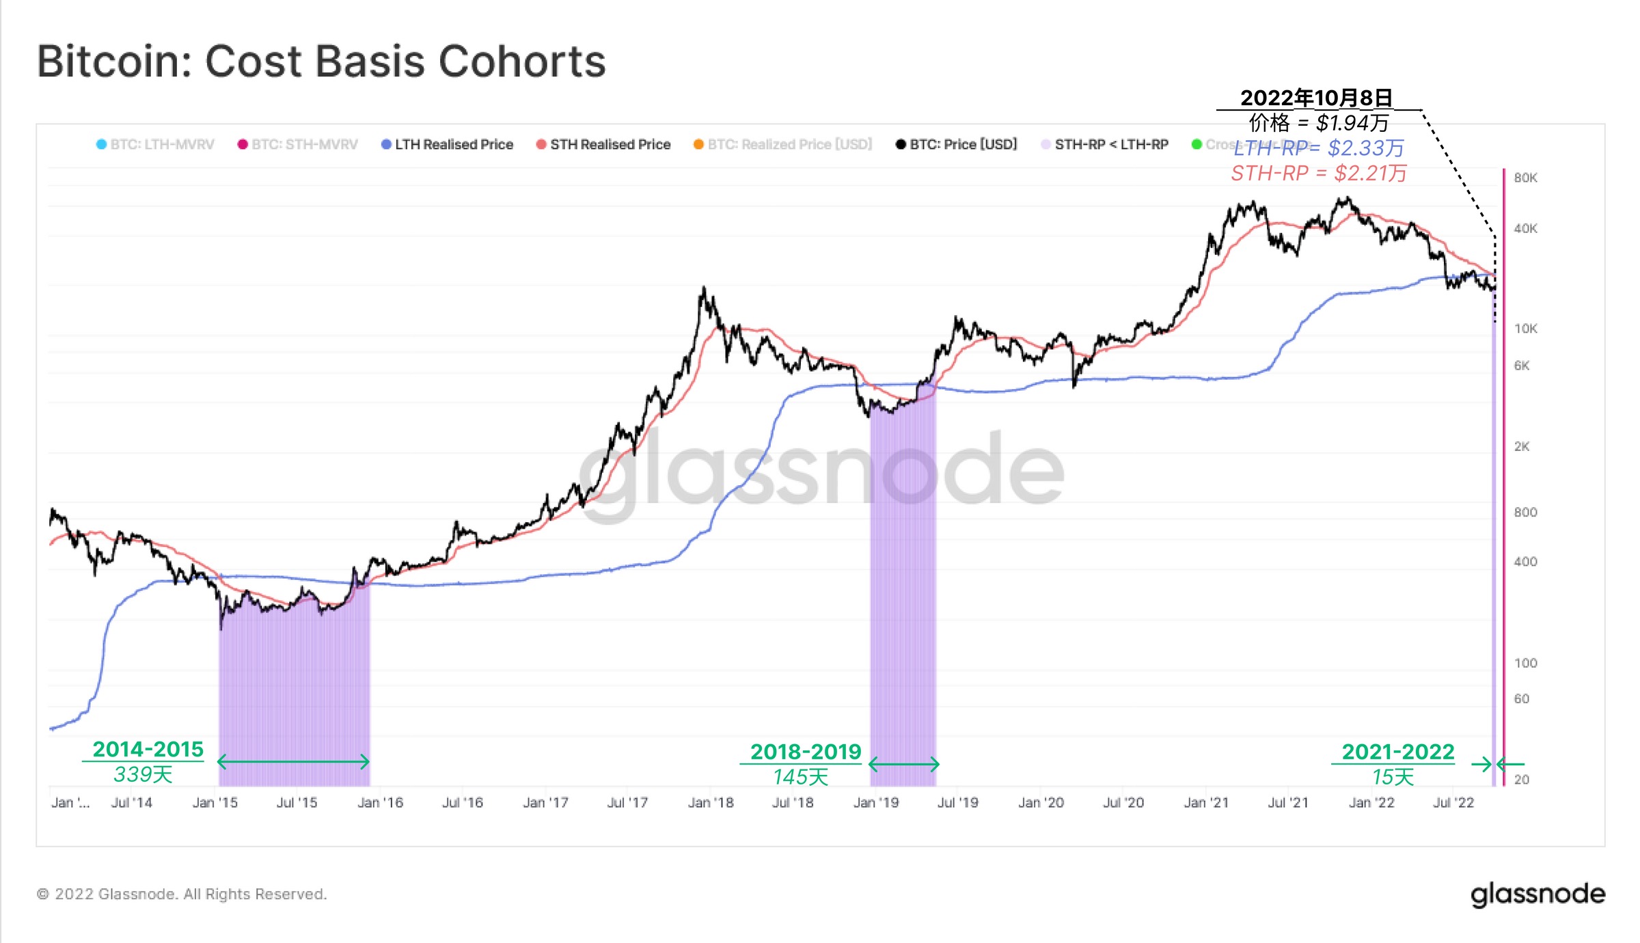1640x943 pixels.
Task: Click the 2018-2019 green label
Action: [806, 752]
